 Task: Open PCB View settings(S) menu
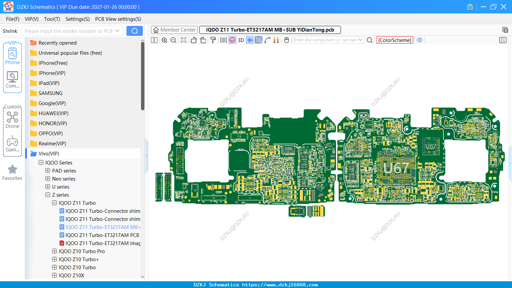point(118,19)
